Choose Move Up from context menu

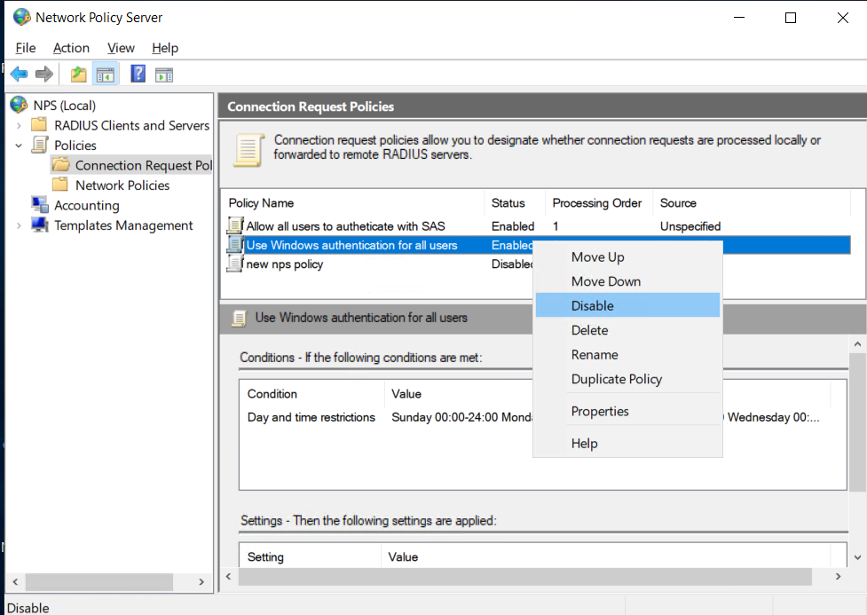(627, 257)
